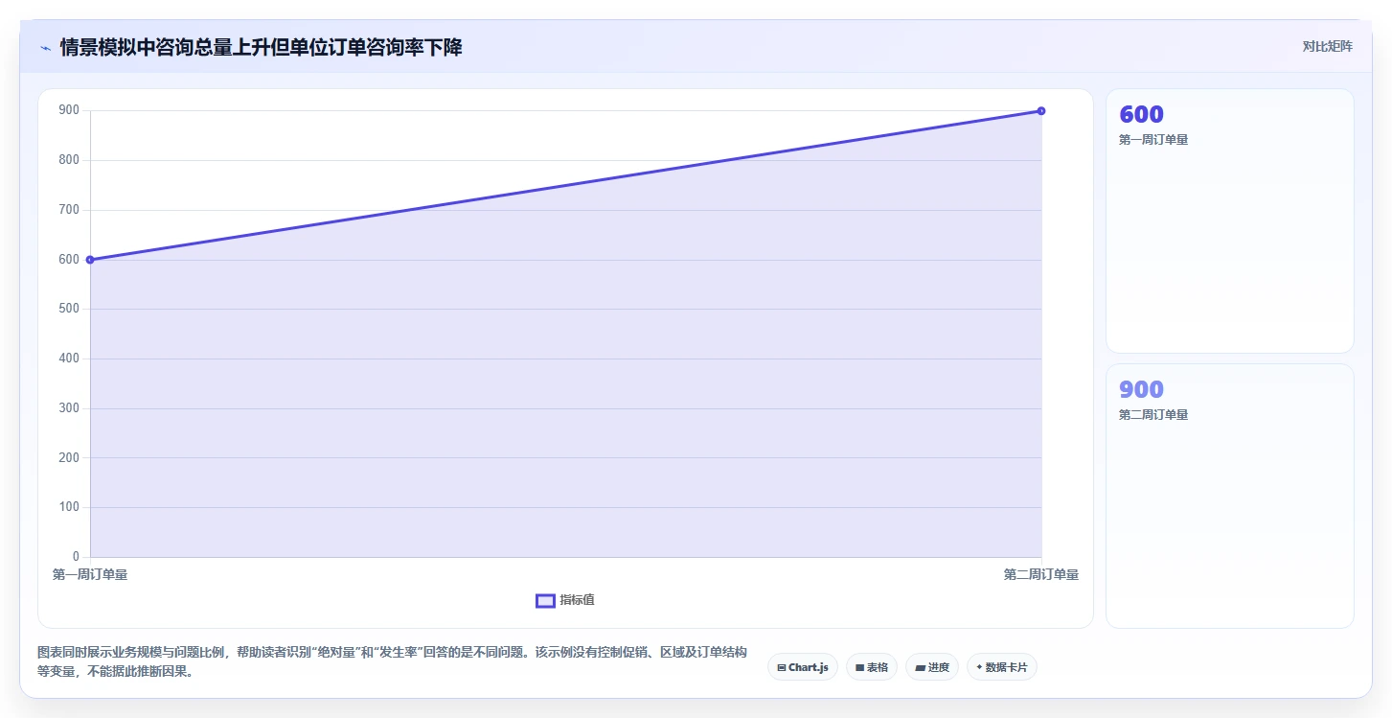This screenshot has height=718, width=1392.
Task: Select the 数据卡片 tag
Action: coord(1002,667)
